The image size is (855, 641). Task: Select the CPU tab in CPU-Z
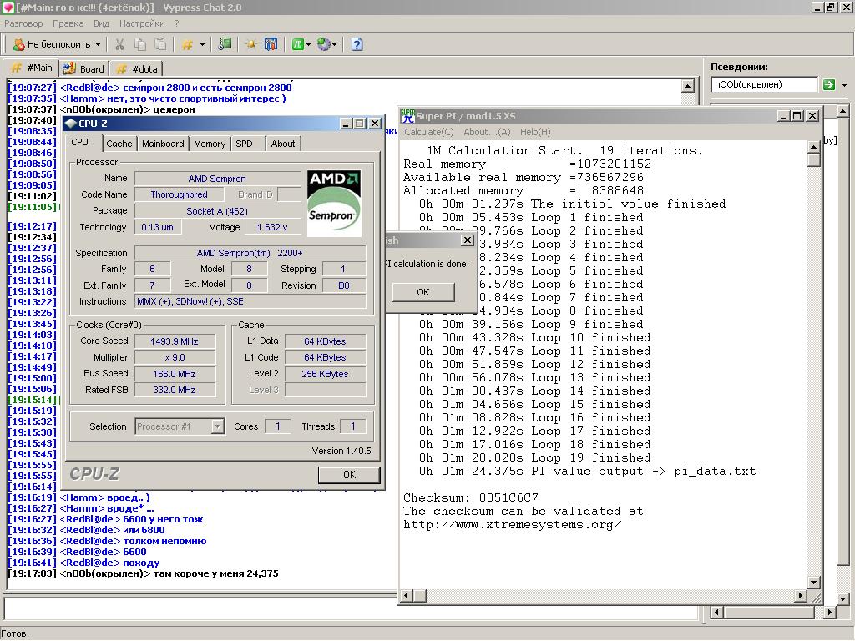coord(79,142)
